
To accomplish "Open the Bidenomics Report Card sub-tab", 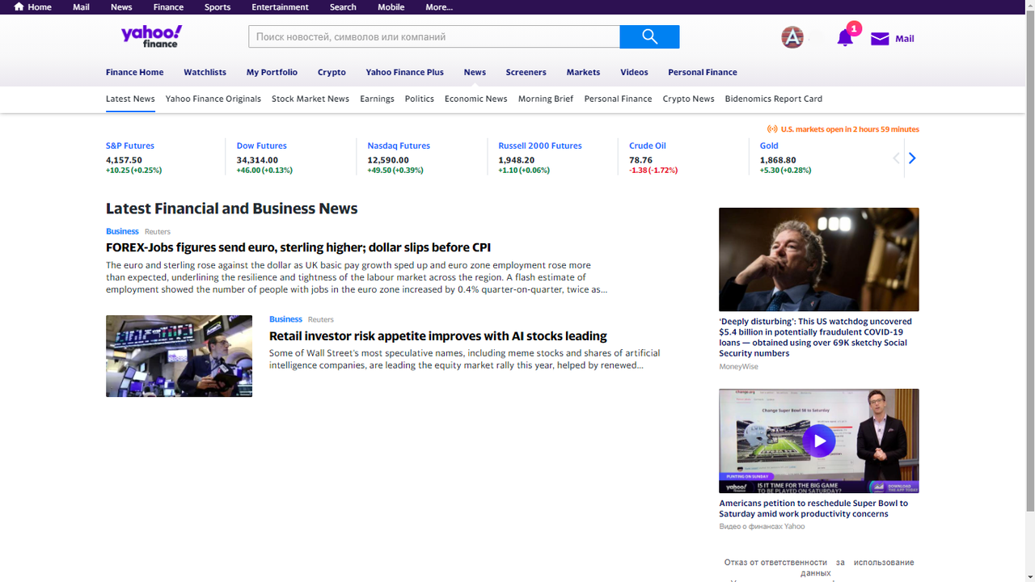I will tap(774, 99).
